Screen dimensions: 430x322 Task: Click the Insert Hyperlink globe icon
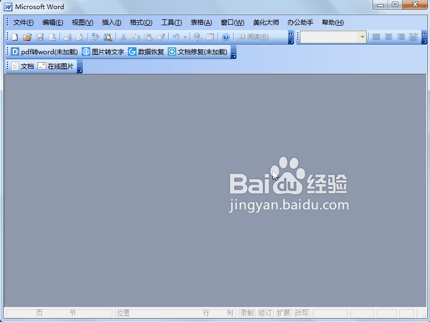197,37
